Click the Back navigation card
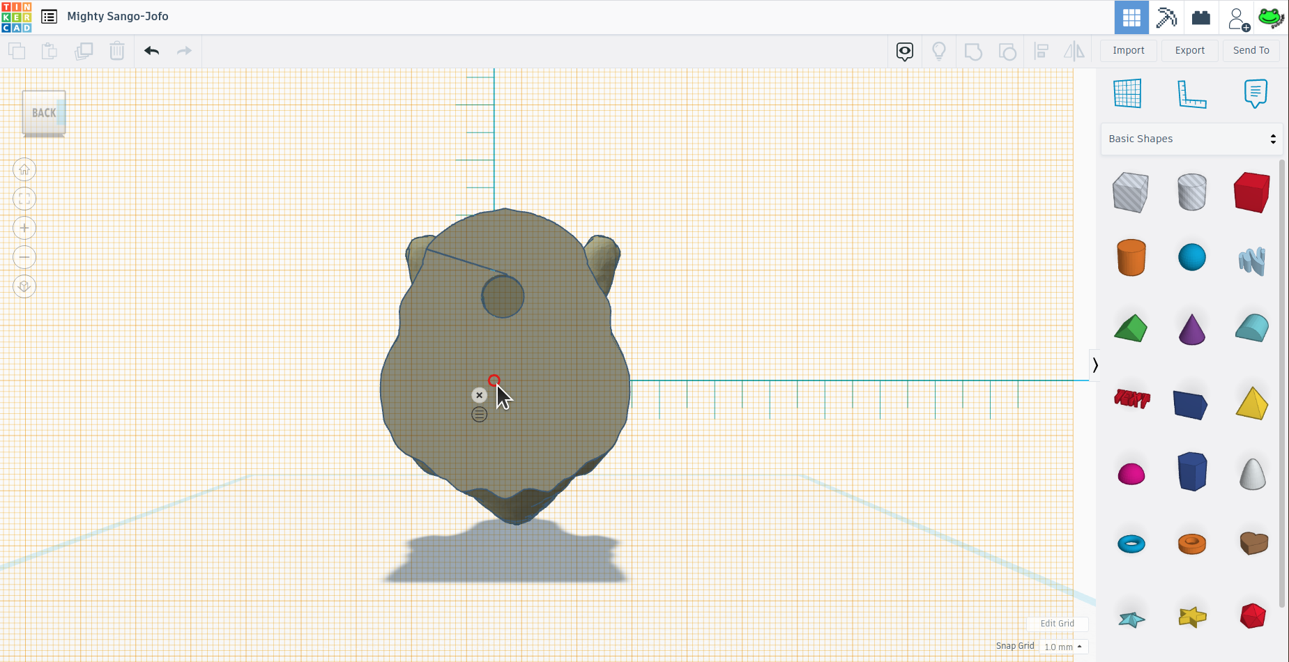 tap(43, 113)
